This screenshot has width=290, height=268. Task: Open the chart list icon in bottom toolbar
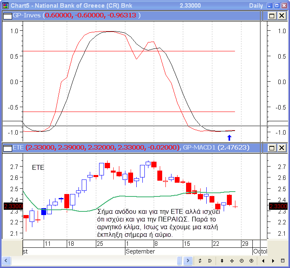pyautogui.click(x=284, y=261)
